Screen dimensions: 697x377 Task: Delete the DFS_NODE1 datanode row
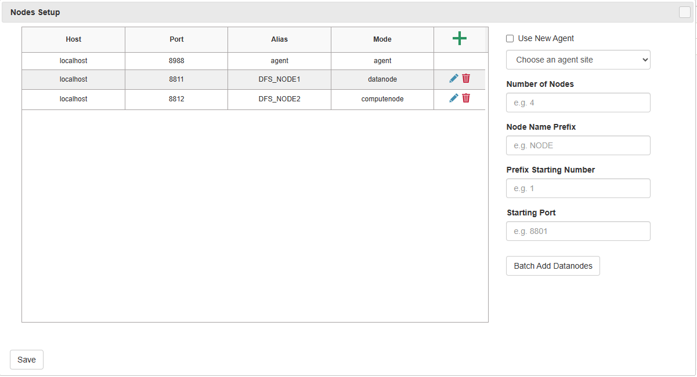point(466,79)
